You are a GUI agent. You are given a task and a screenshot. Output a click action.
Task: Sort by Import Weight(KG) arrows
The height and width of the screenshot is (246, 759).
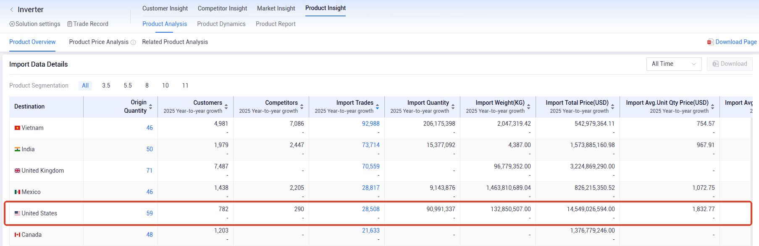[x=528, y=107]
